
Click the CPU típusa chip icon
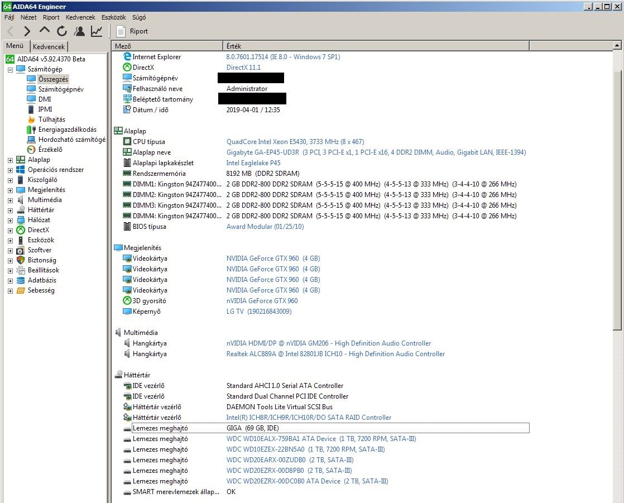coord(127,141)
